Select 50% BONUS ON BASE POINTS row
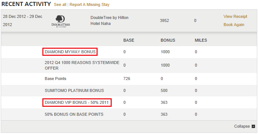The height and width of the screenshot is (134, 258). tap(129, 114)
